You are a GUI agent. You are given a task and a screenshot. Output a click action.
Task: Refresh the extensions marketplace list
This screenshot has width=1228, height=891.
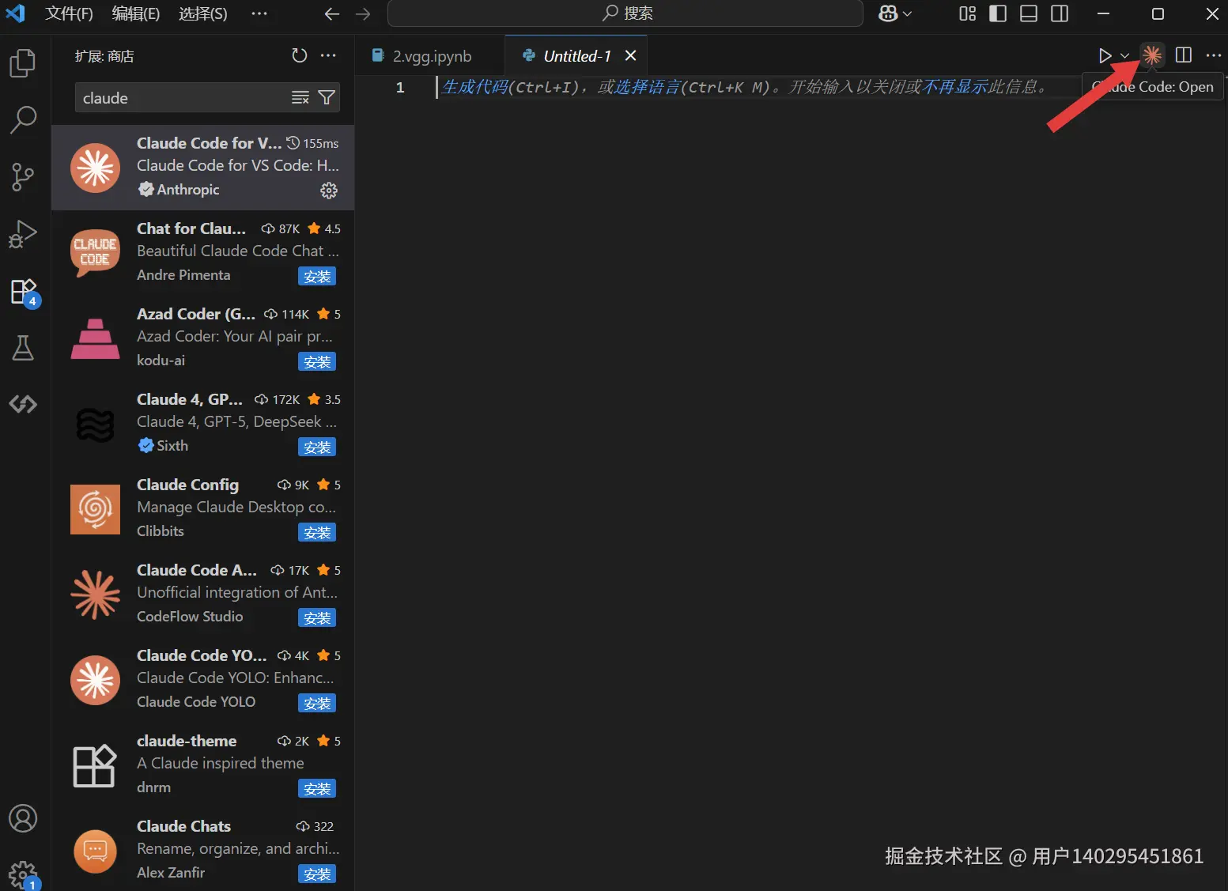point(299,55)
